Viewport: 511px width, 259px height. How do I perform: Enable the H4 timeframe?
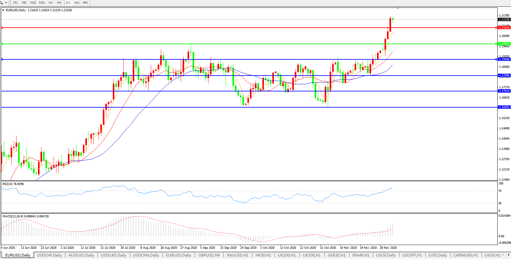pyautogui.click(x=59, y=3)
